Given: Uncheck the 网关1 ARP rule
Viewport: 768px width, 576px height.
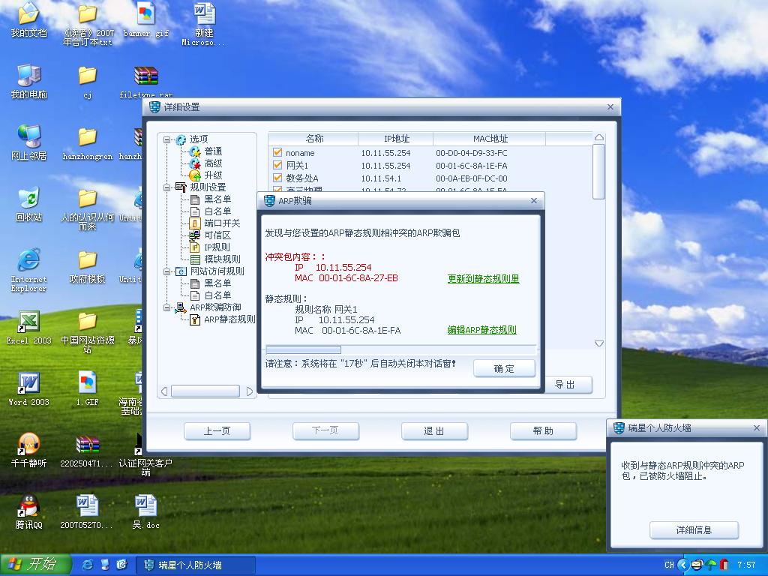Looking at the screenshot, I should (277, 165).
